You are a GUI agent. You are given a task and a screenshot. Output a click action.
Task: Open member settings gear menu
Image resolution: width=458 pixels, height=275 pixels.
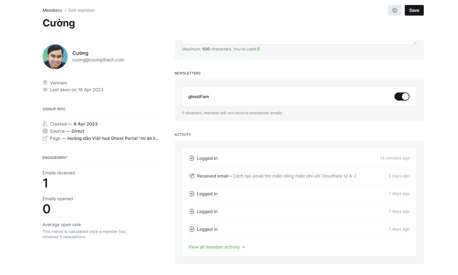[394, 10]
